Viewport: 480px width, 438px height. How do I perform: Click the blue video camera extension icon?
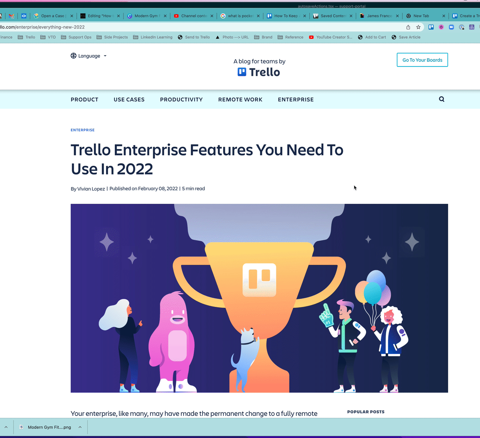(451, 27)
